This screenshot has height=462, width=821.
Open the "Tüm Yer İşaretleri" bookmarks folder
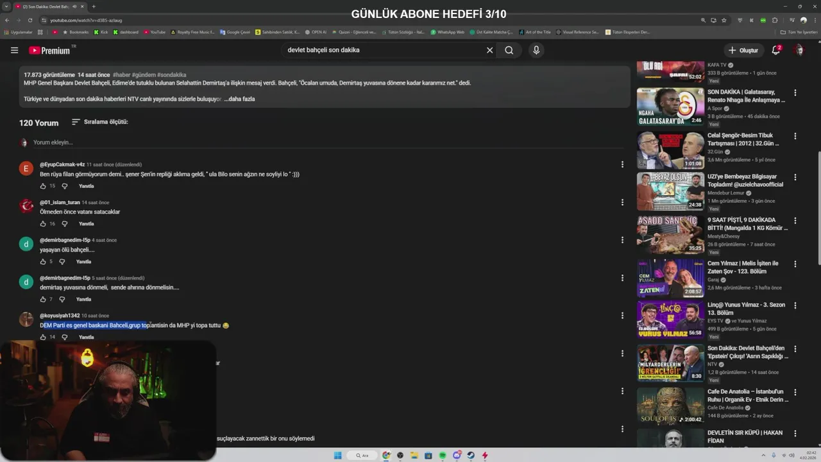799,32
